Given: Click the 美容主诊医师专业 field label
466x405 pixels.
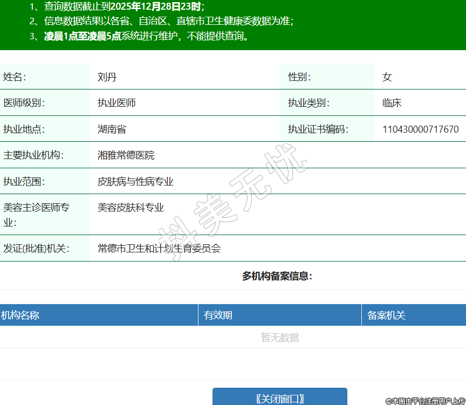Looking at the screenshot, I should pos(36,215).
